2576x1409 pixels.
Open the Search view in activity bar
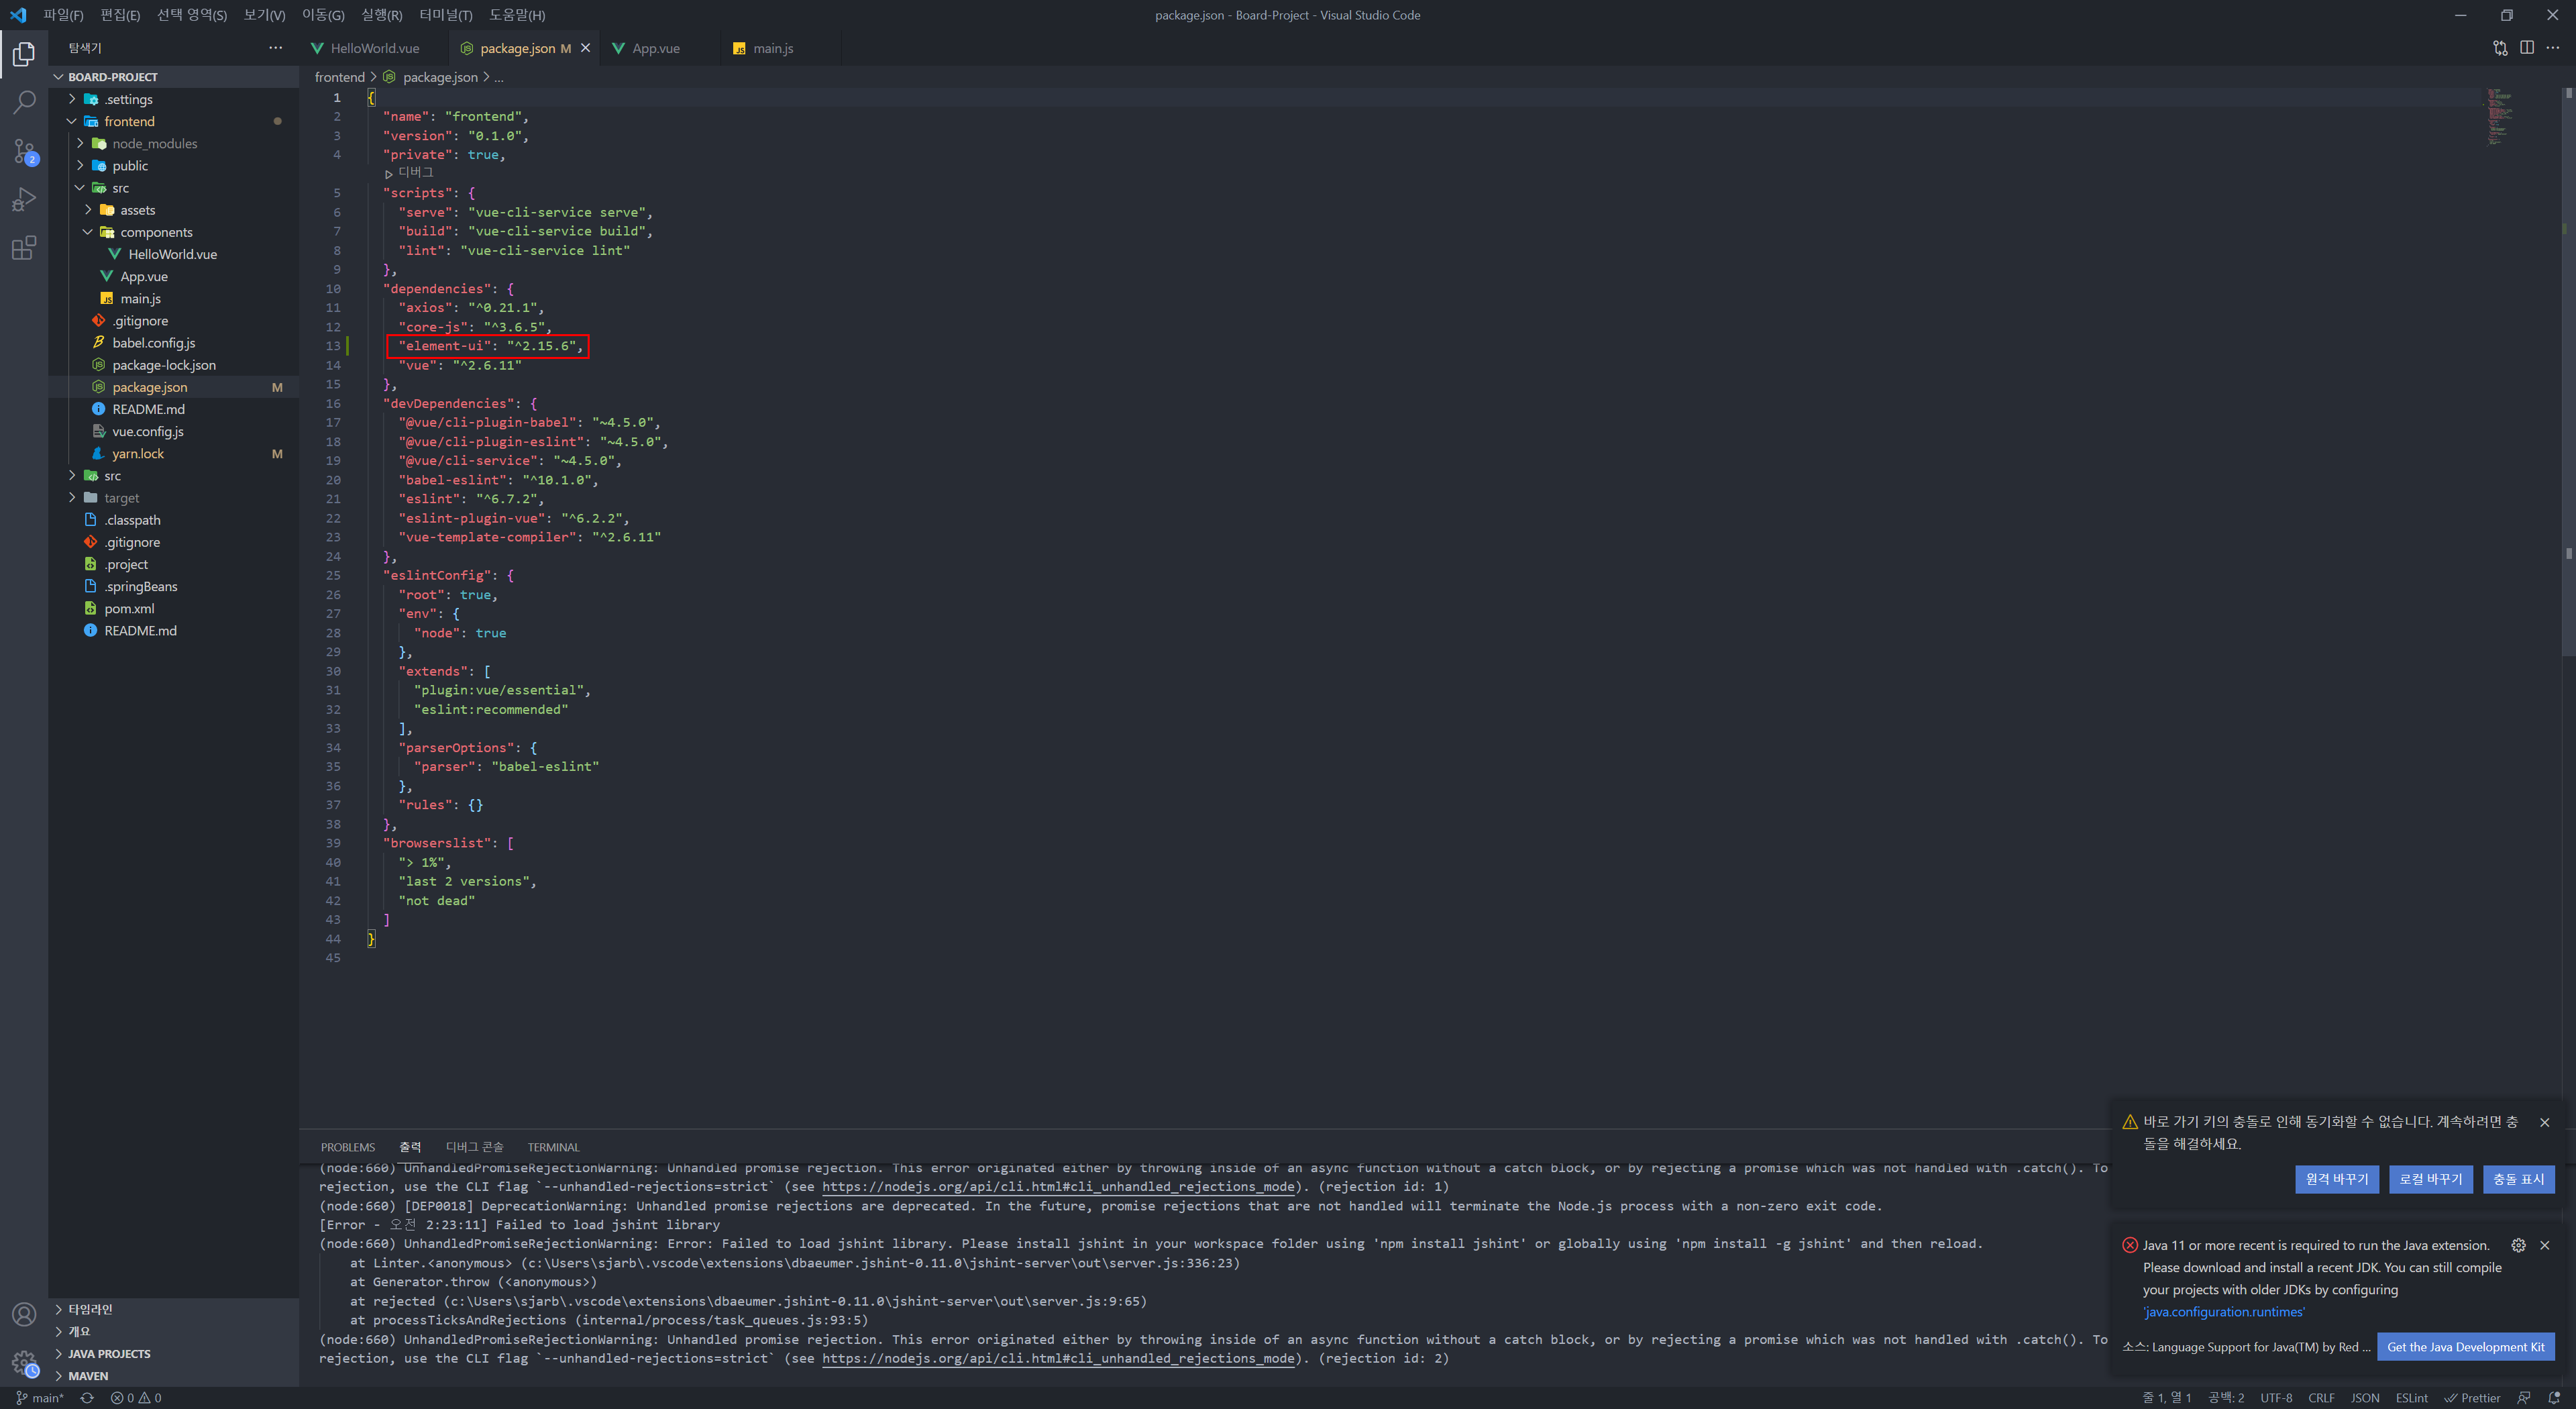(x=24, y=102)
